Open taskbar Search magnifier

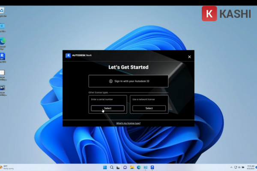tap(112, 167)
